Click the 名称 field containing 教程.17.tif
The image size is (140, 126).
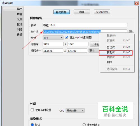click(x=85, y=25)
